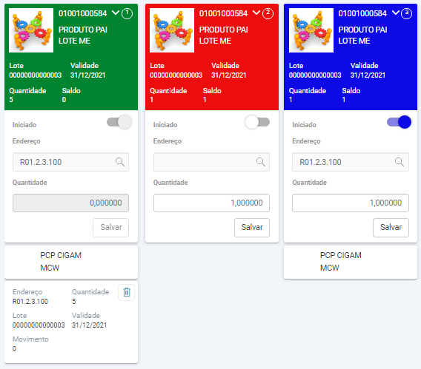Open the product image on the blue card

click(x=311, y=30)
